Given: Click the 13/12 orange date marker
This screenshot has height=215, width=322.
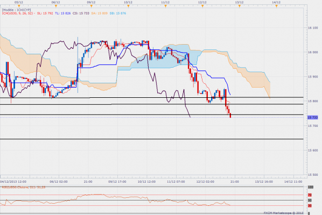Looking at the screenshot, I should 240,6.
